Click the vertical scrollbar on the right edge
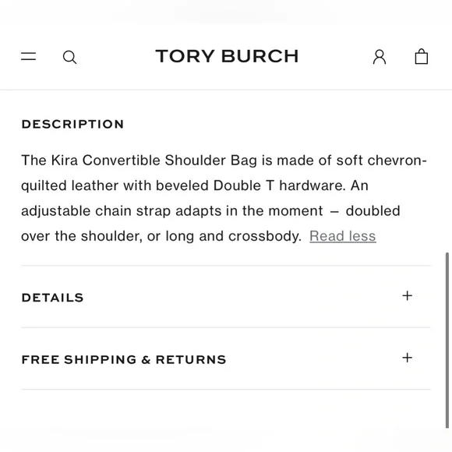452x452 pixels. [x=447, y=340]
